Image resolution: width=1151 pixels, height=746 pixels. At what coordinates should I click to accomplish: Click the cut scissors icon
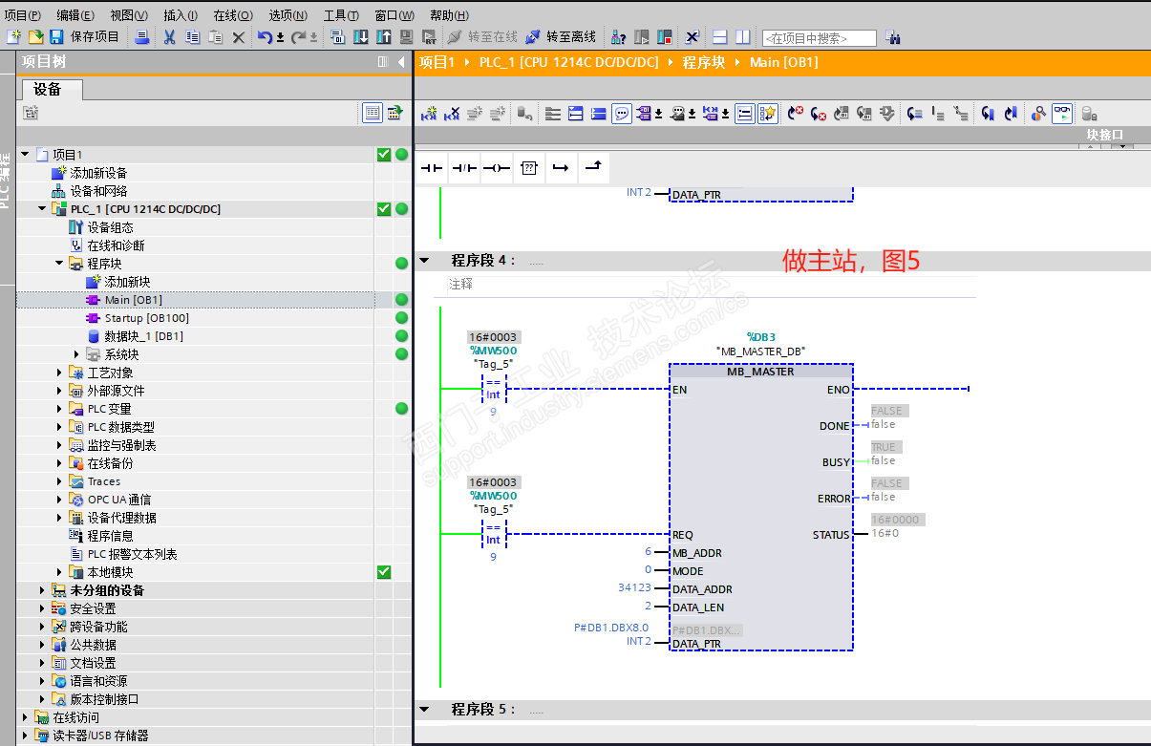pos(169,37)
